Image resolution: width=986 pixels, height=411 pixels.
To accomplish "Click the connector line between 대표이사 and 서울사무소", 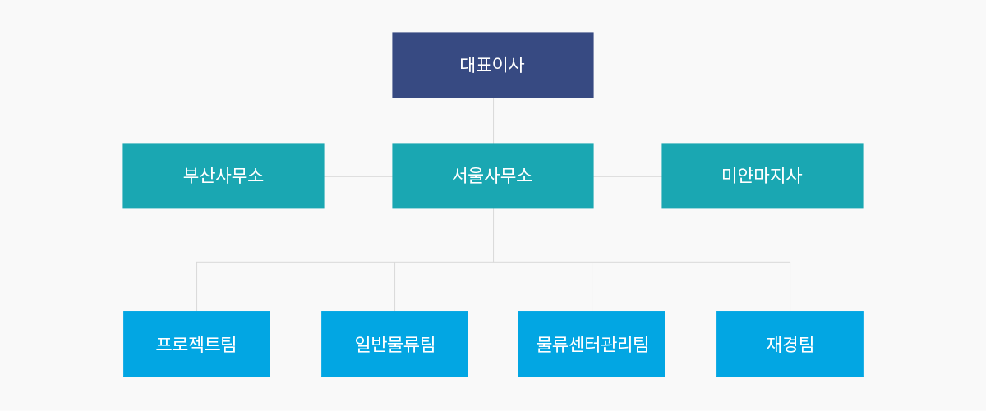I will coord(493,121).
